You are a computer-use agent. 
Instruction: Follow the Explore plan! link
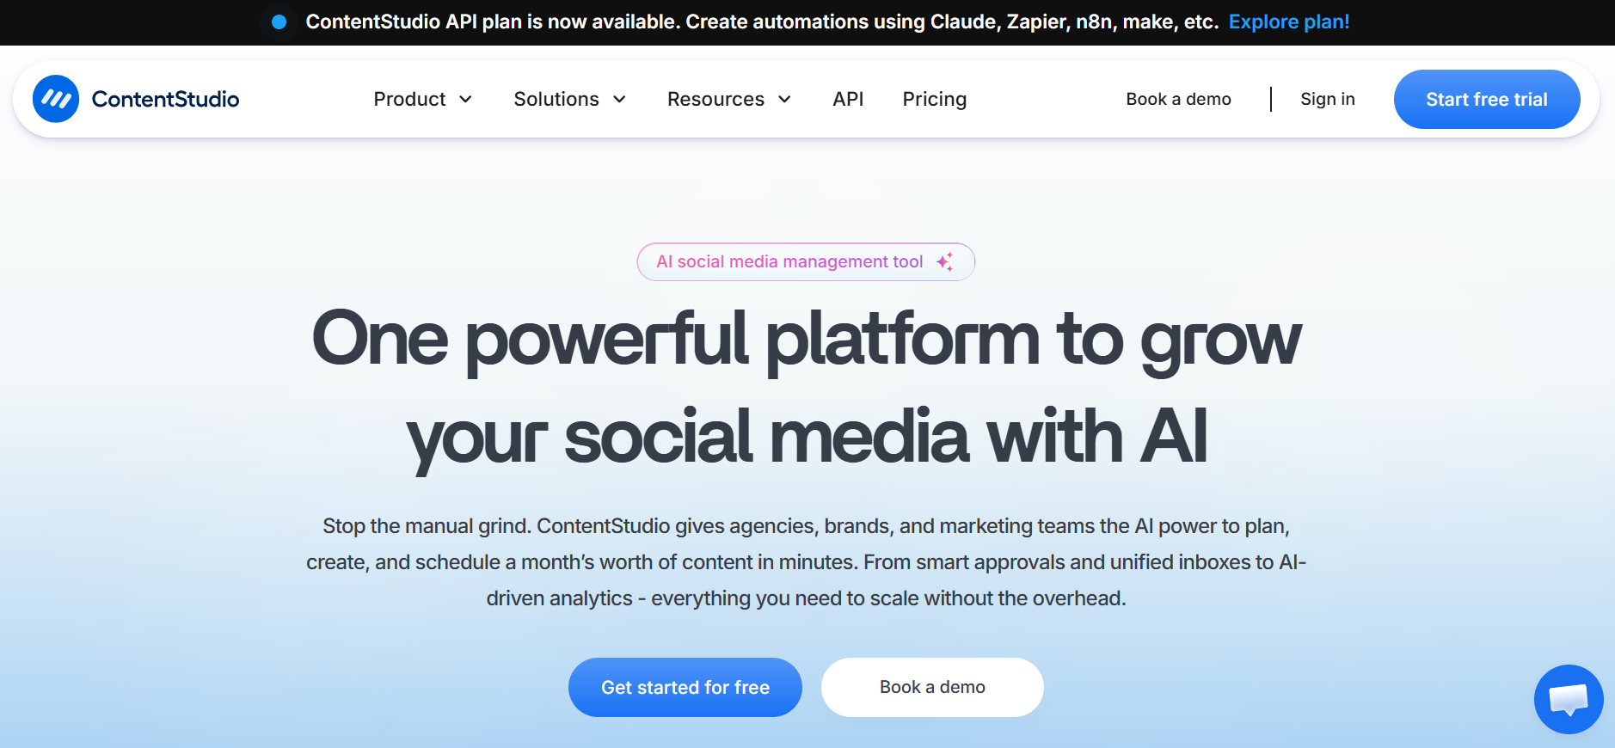tap(1289, 22)
